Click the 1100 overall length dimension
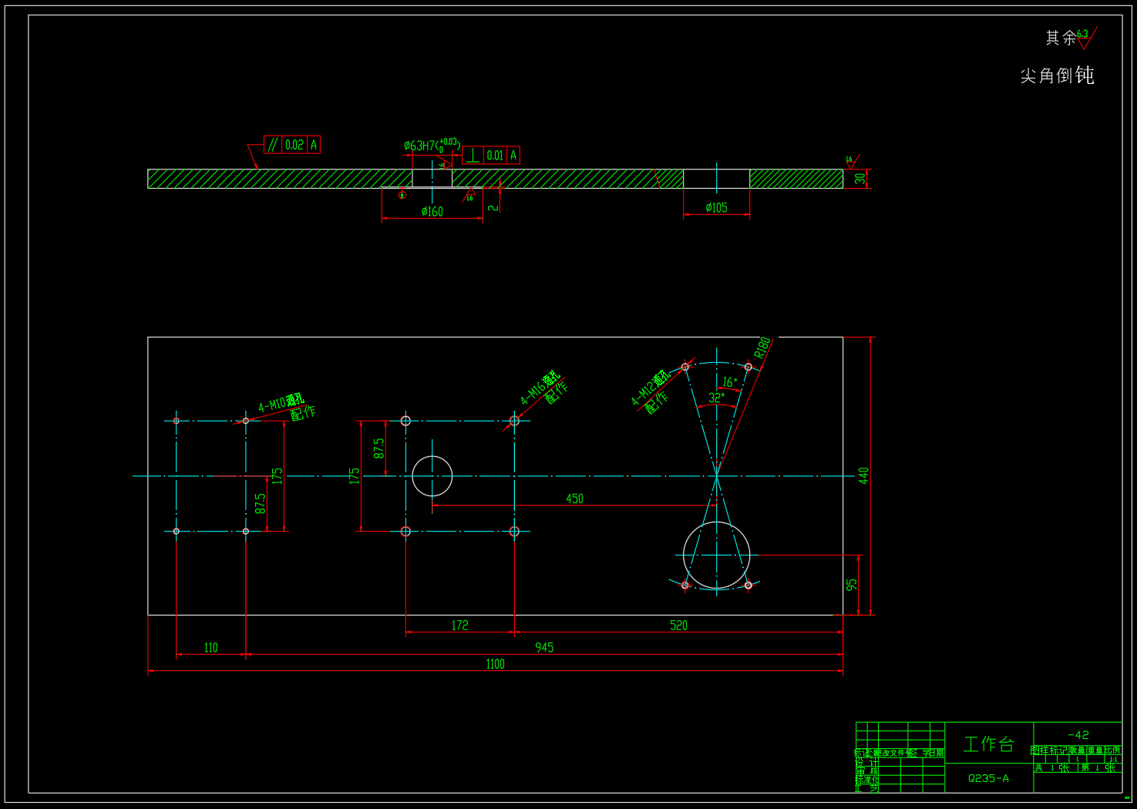 (495, 664)
